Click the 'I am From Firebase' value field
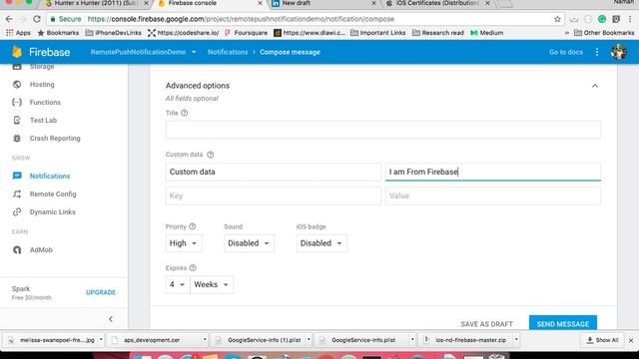This screenshot has height=359, width=639. pyautogui.click(x=493, y=172)
